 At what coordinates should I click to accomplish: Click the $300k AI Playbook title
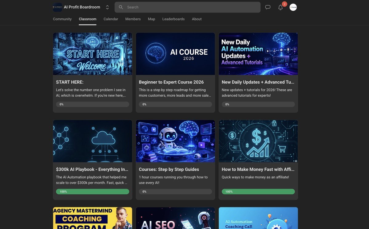point(92,169)
